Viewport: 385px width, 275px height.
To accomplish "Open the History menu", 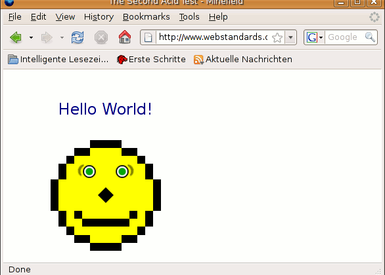I will coord(99,17).
